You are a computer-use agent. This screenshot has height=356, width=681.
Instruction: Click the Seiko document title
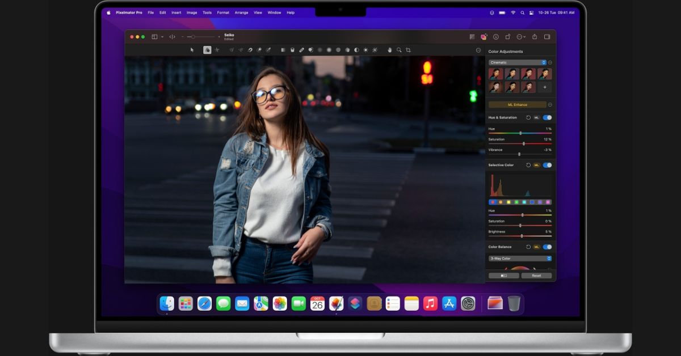[229, 35]
